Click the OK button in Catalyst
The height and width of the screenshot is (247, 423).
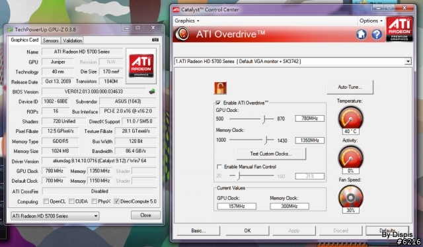[x=247, y=230]
